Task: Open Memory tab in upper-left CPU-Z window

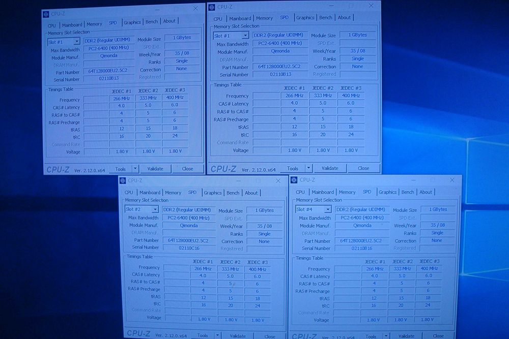Action: (x=95, y=24)
